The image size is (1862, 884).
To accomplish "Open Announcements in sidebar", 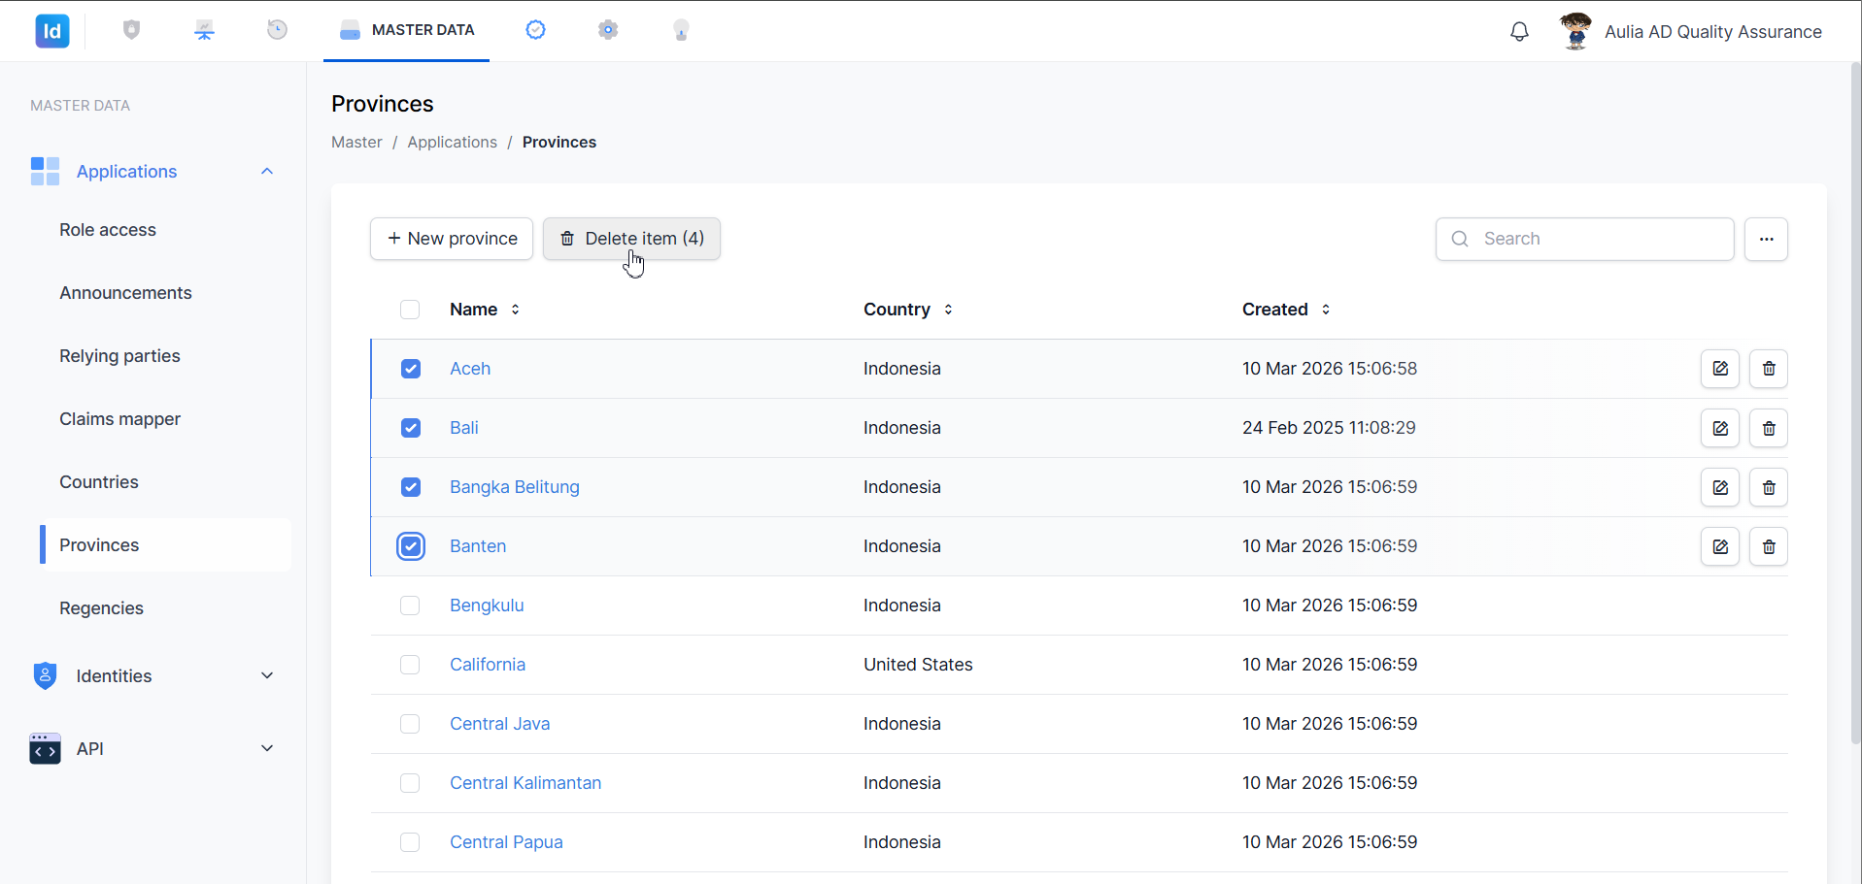I will pos(125,293).
